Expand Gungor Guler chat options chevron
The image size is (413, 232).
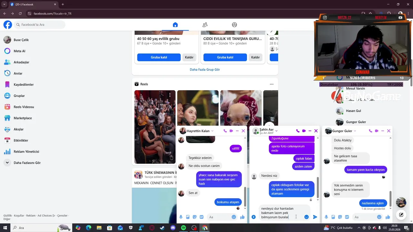click(355, 131)
